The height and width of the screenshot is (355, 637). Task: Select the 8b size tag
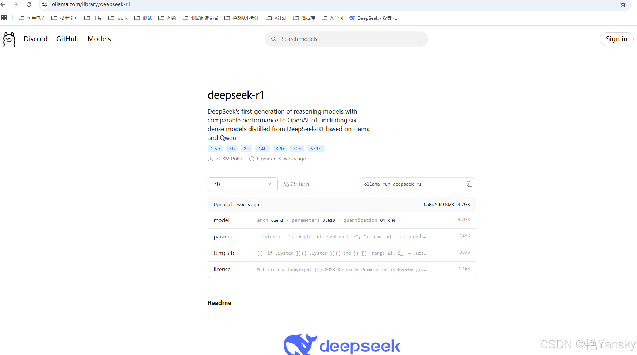click(x=246, y=149)
